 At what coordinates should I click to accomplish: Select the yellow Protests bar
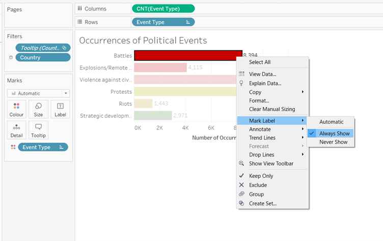click(x=185, y=91)
